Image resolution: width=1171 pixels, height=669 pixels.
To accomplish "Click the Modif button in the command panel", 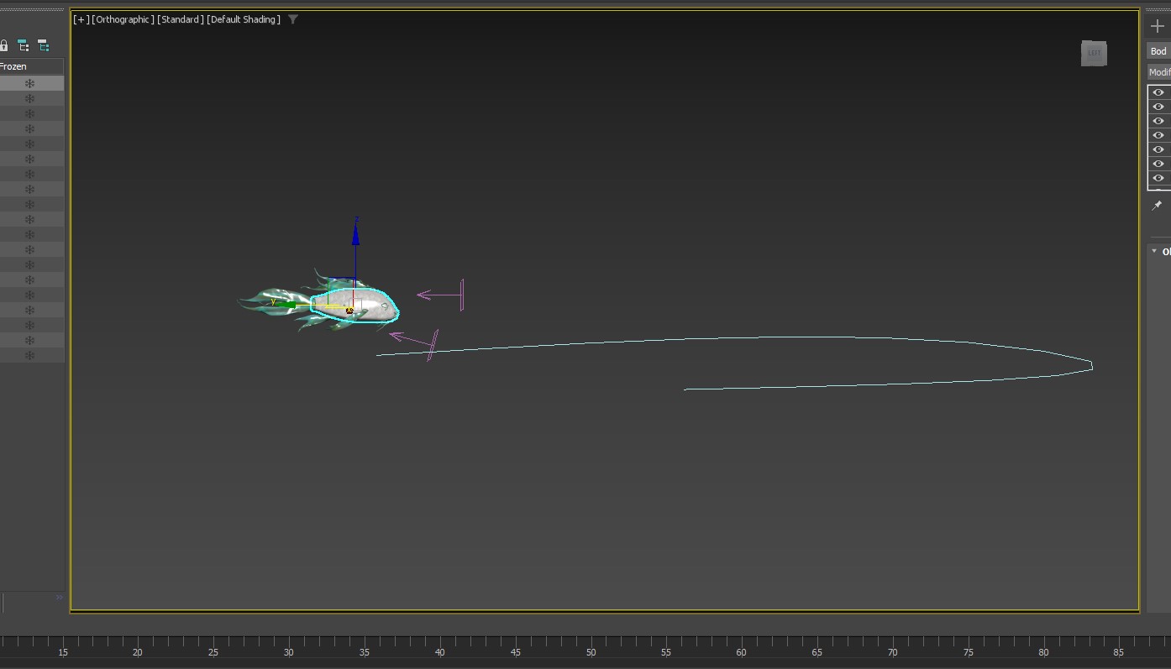I will pos(1158,71).
